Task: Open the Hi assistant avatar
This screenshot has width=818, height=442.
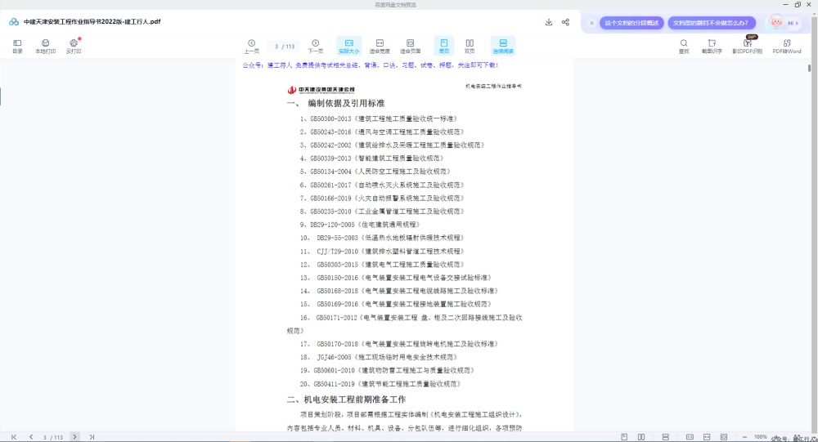Action: (x=784, y=22)
